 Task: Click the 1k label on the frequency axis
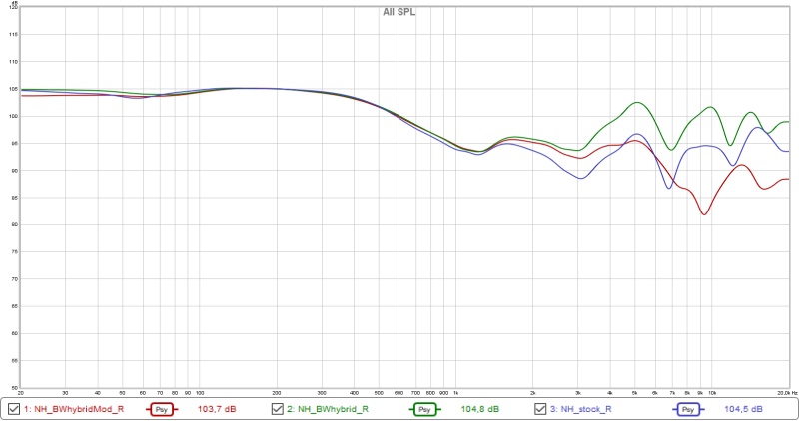pos(455,394)
